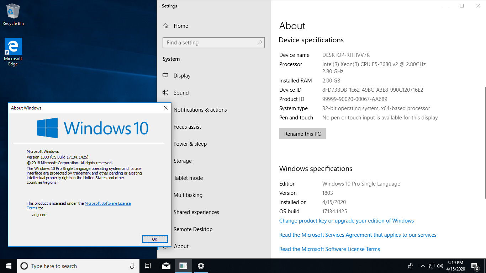The width and height of the screenshot is (486, 273).
Task: Click the Home icon in Settings
Action: coord(166,26)
